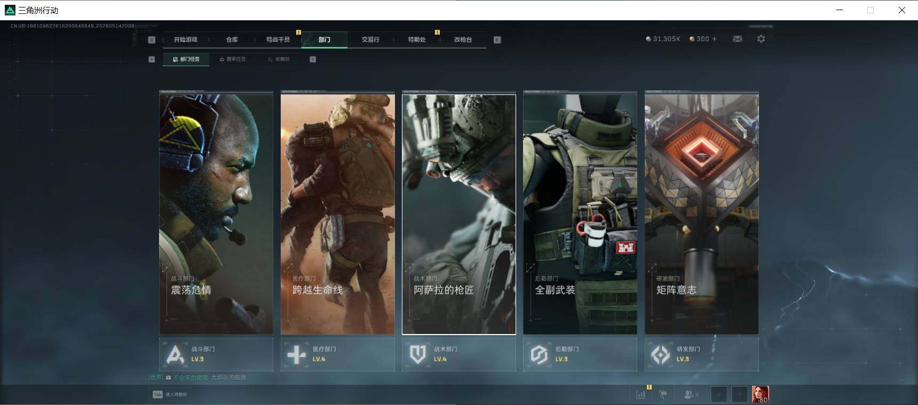Image resolution: width=918 pixels, height=405 pixels.
Task: Click the plus icon beside 300 currency
Action: point(715,39)
